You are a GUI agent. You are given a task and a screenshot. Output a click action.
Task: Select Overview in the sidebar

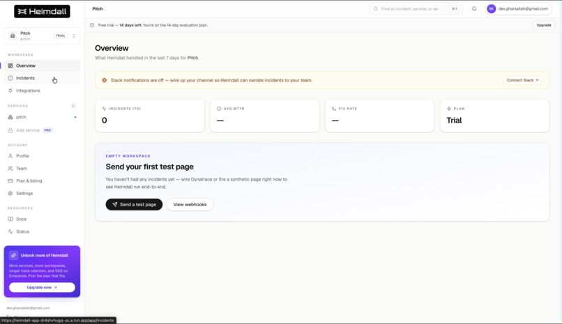click(42, 65)
